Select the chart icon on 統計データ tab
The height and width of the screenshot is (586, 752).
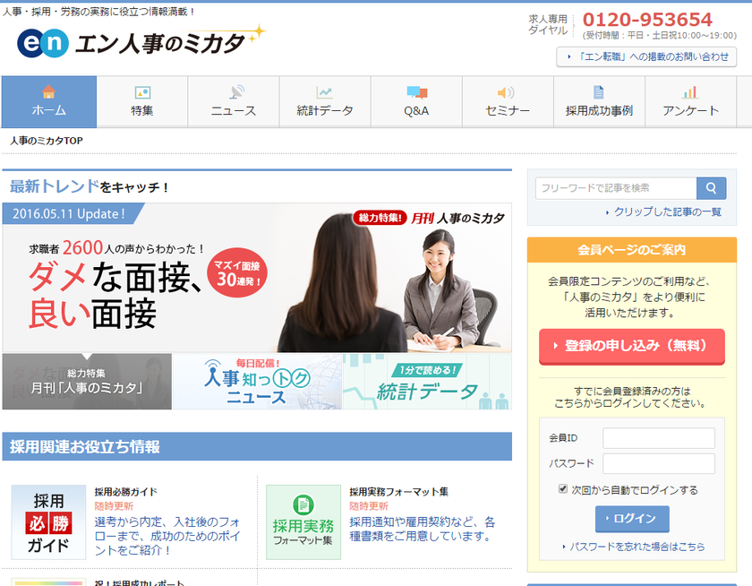coord(324,92)
